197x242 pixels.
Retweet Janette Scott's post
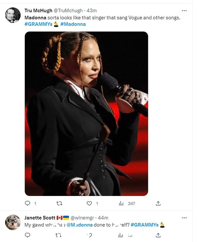58,235
